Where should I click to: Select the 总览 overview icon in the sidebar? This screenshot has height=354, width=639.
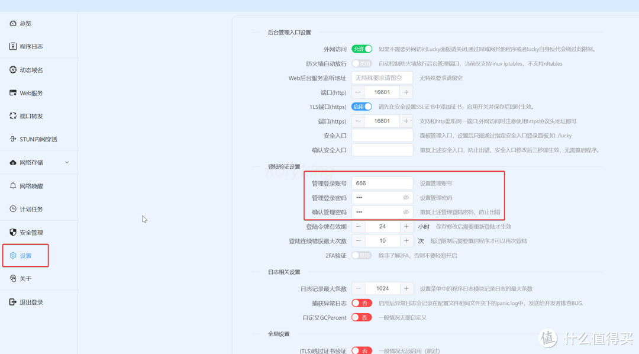click(x=14, y=23)
